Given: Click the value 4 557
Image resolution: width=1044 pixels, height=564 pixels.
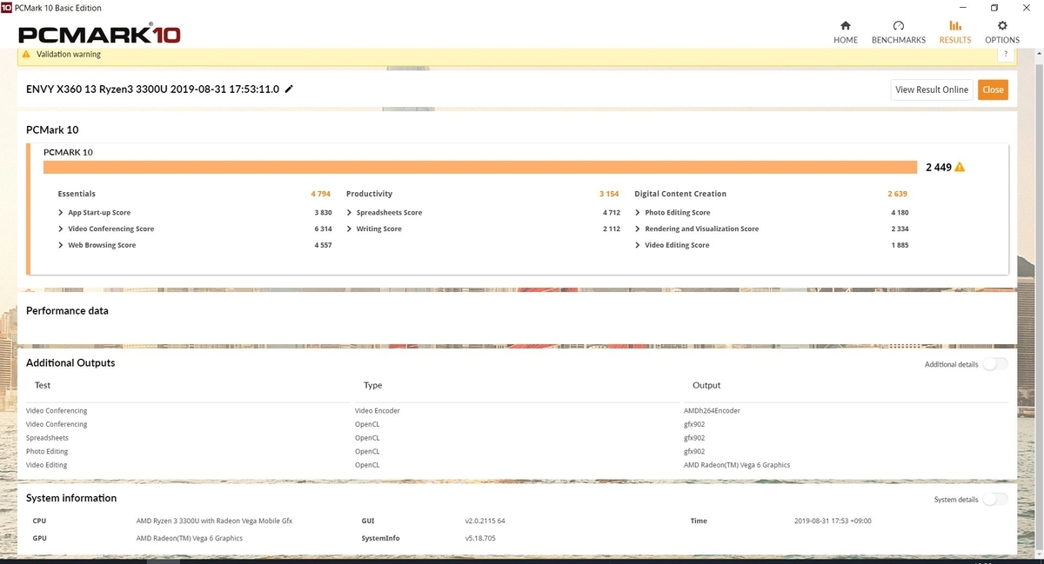Looking at the screenshot, I should point(323,246).
